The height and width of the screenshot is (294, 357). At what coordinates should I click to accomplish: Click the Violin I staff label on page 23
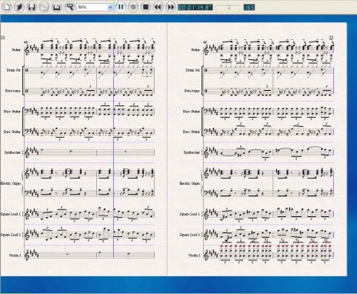click(x=195, y=256)
